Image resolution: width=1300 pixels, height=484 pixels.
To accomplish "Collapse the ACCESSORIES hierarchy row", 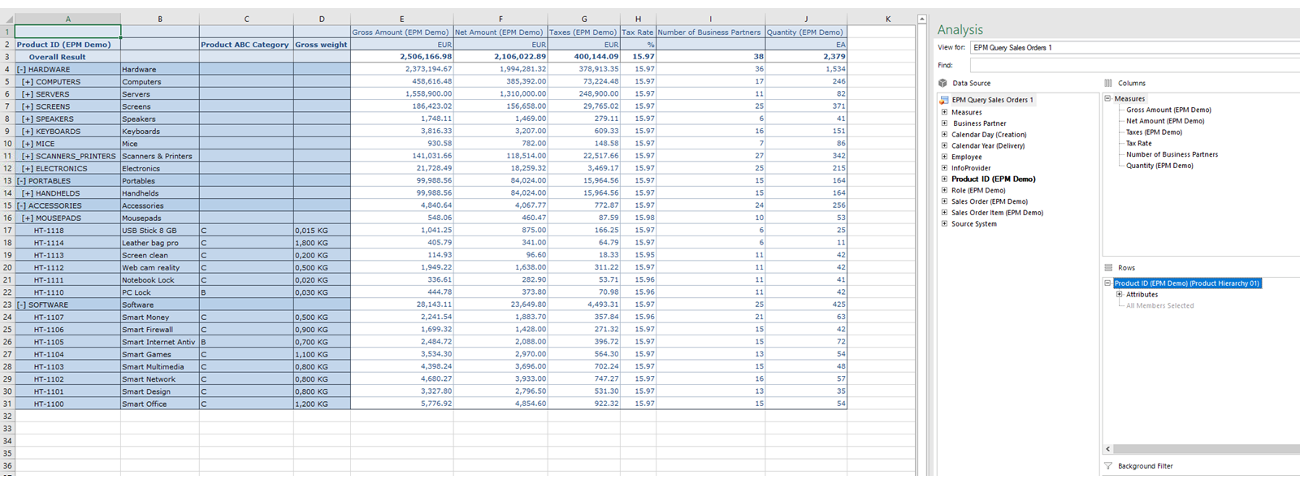I will click(x=21, y=205).
